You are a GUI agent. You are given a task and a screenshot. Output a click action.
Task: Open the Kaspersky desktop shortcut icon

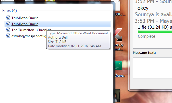coord(119,35)
